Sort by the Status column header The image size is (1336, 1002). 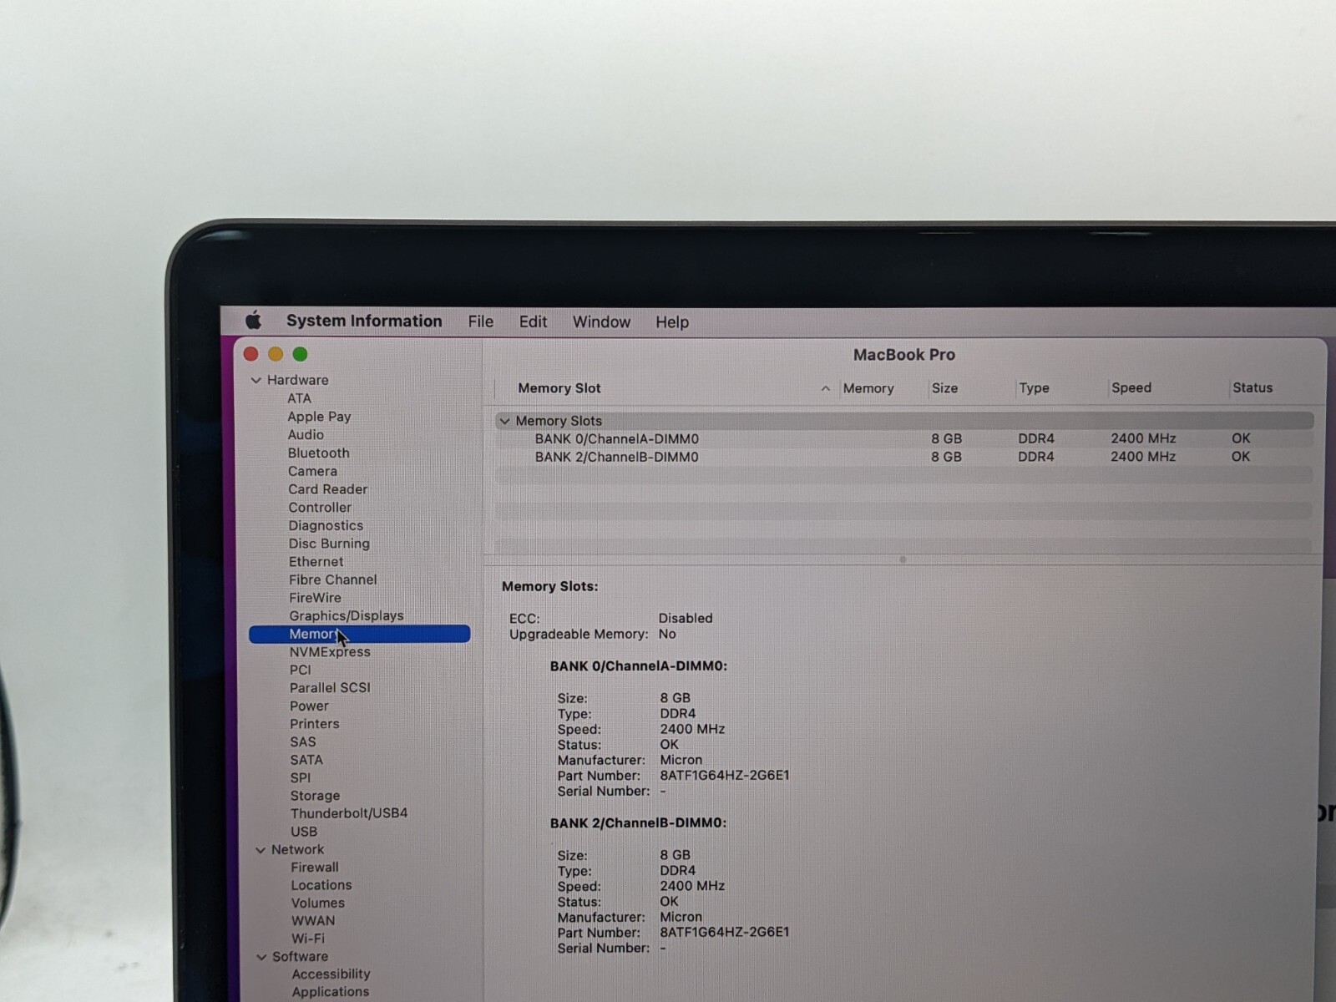click(x=1252, y=387)
